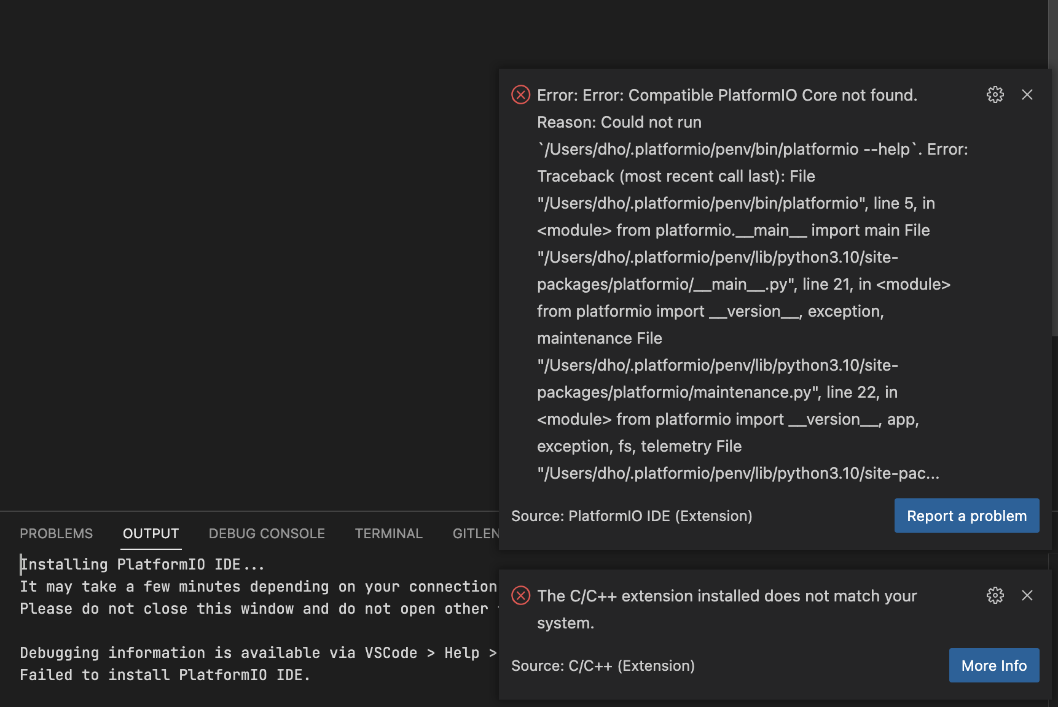Switch to the OUTPUT tab
This screenshot has width=1058, height=707.
151,533
